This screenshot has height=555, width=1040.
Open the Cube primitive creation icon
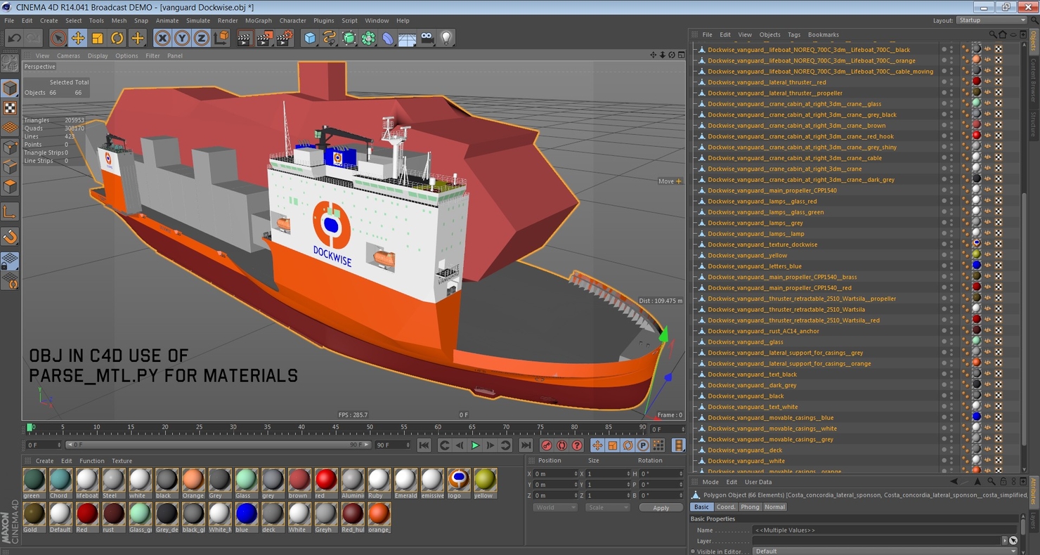point(310,37)
